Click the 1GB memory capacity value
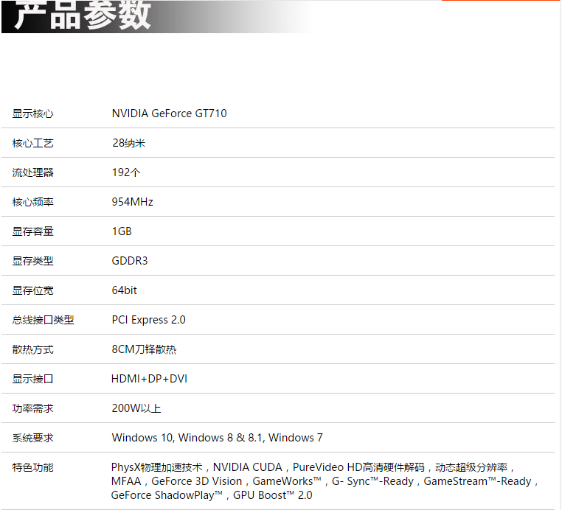 pyautogui.click(x=122, y=231)
